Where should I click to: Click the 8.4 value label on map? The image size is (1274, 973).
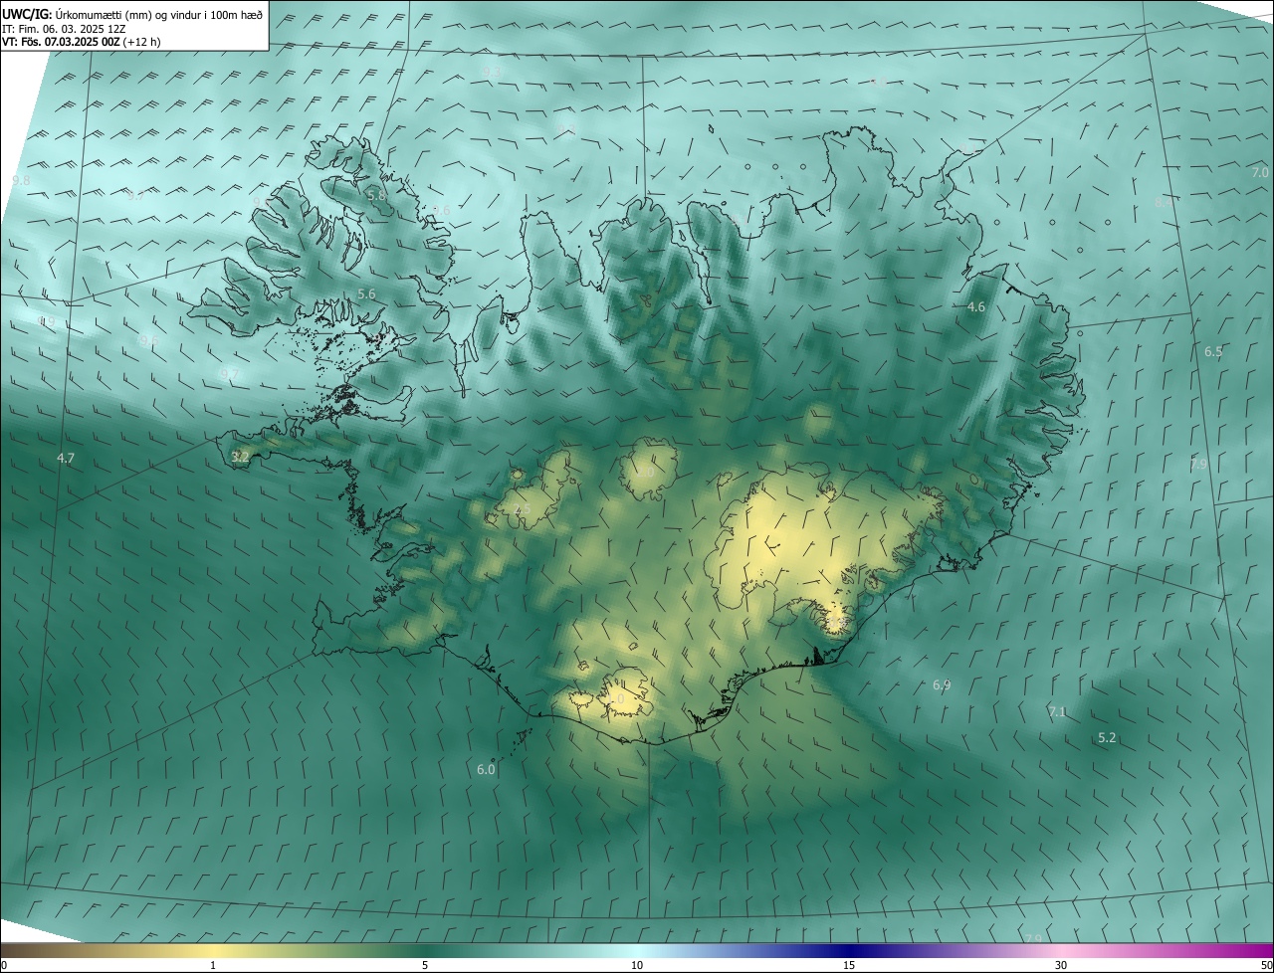click(1164, 202)
